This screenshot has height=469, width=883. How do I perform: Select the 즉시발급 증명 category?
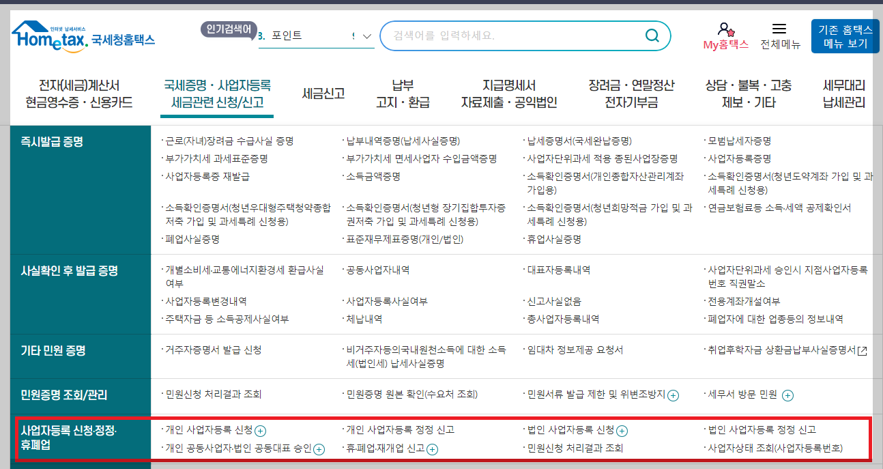(x=53, y=142)
